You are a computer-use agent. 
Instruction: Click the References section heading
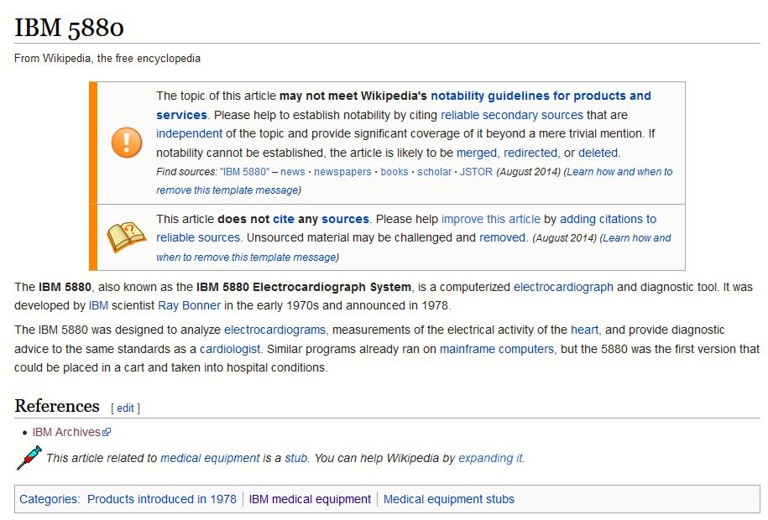coord(57,406)
